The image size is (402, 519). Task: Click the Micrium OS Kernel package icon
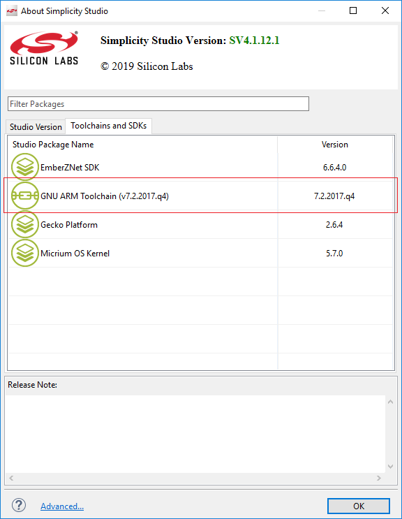coord(25,253)
